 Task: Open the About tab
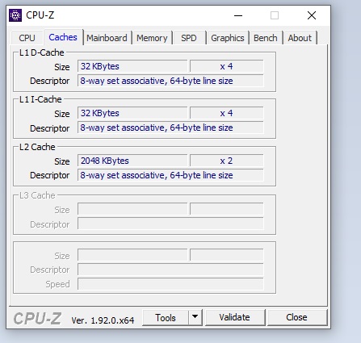point(300,38)
